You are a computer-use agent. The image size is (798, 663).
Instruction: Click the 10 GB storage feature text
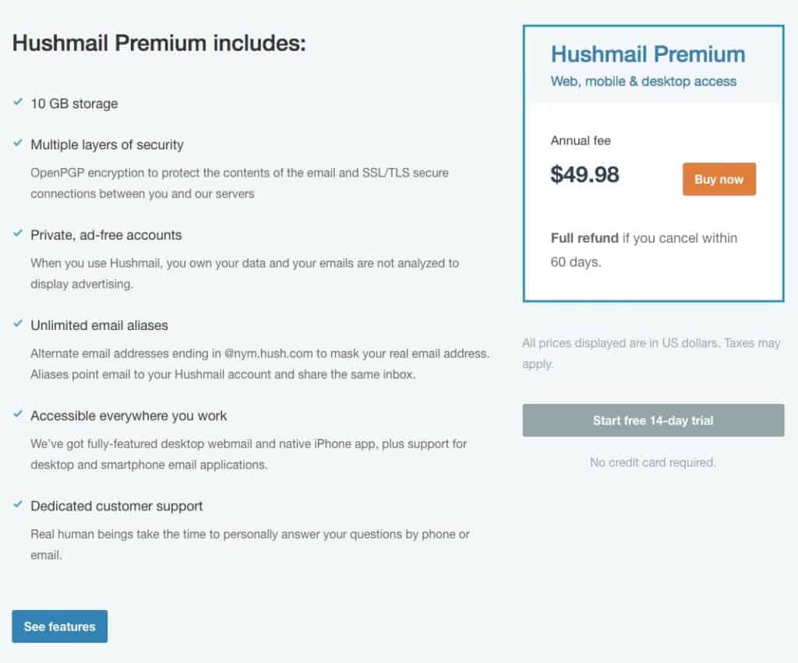pos(74,103)
